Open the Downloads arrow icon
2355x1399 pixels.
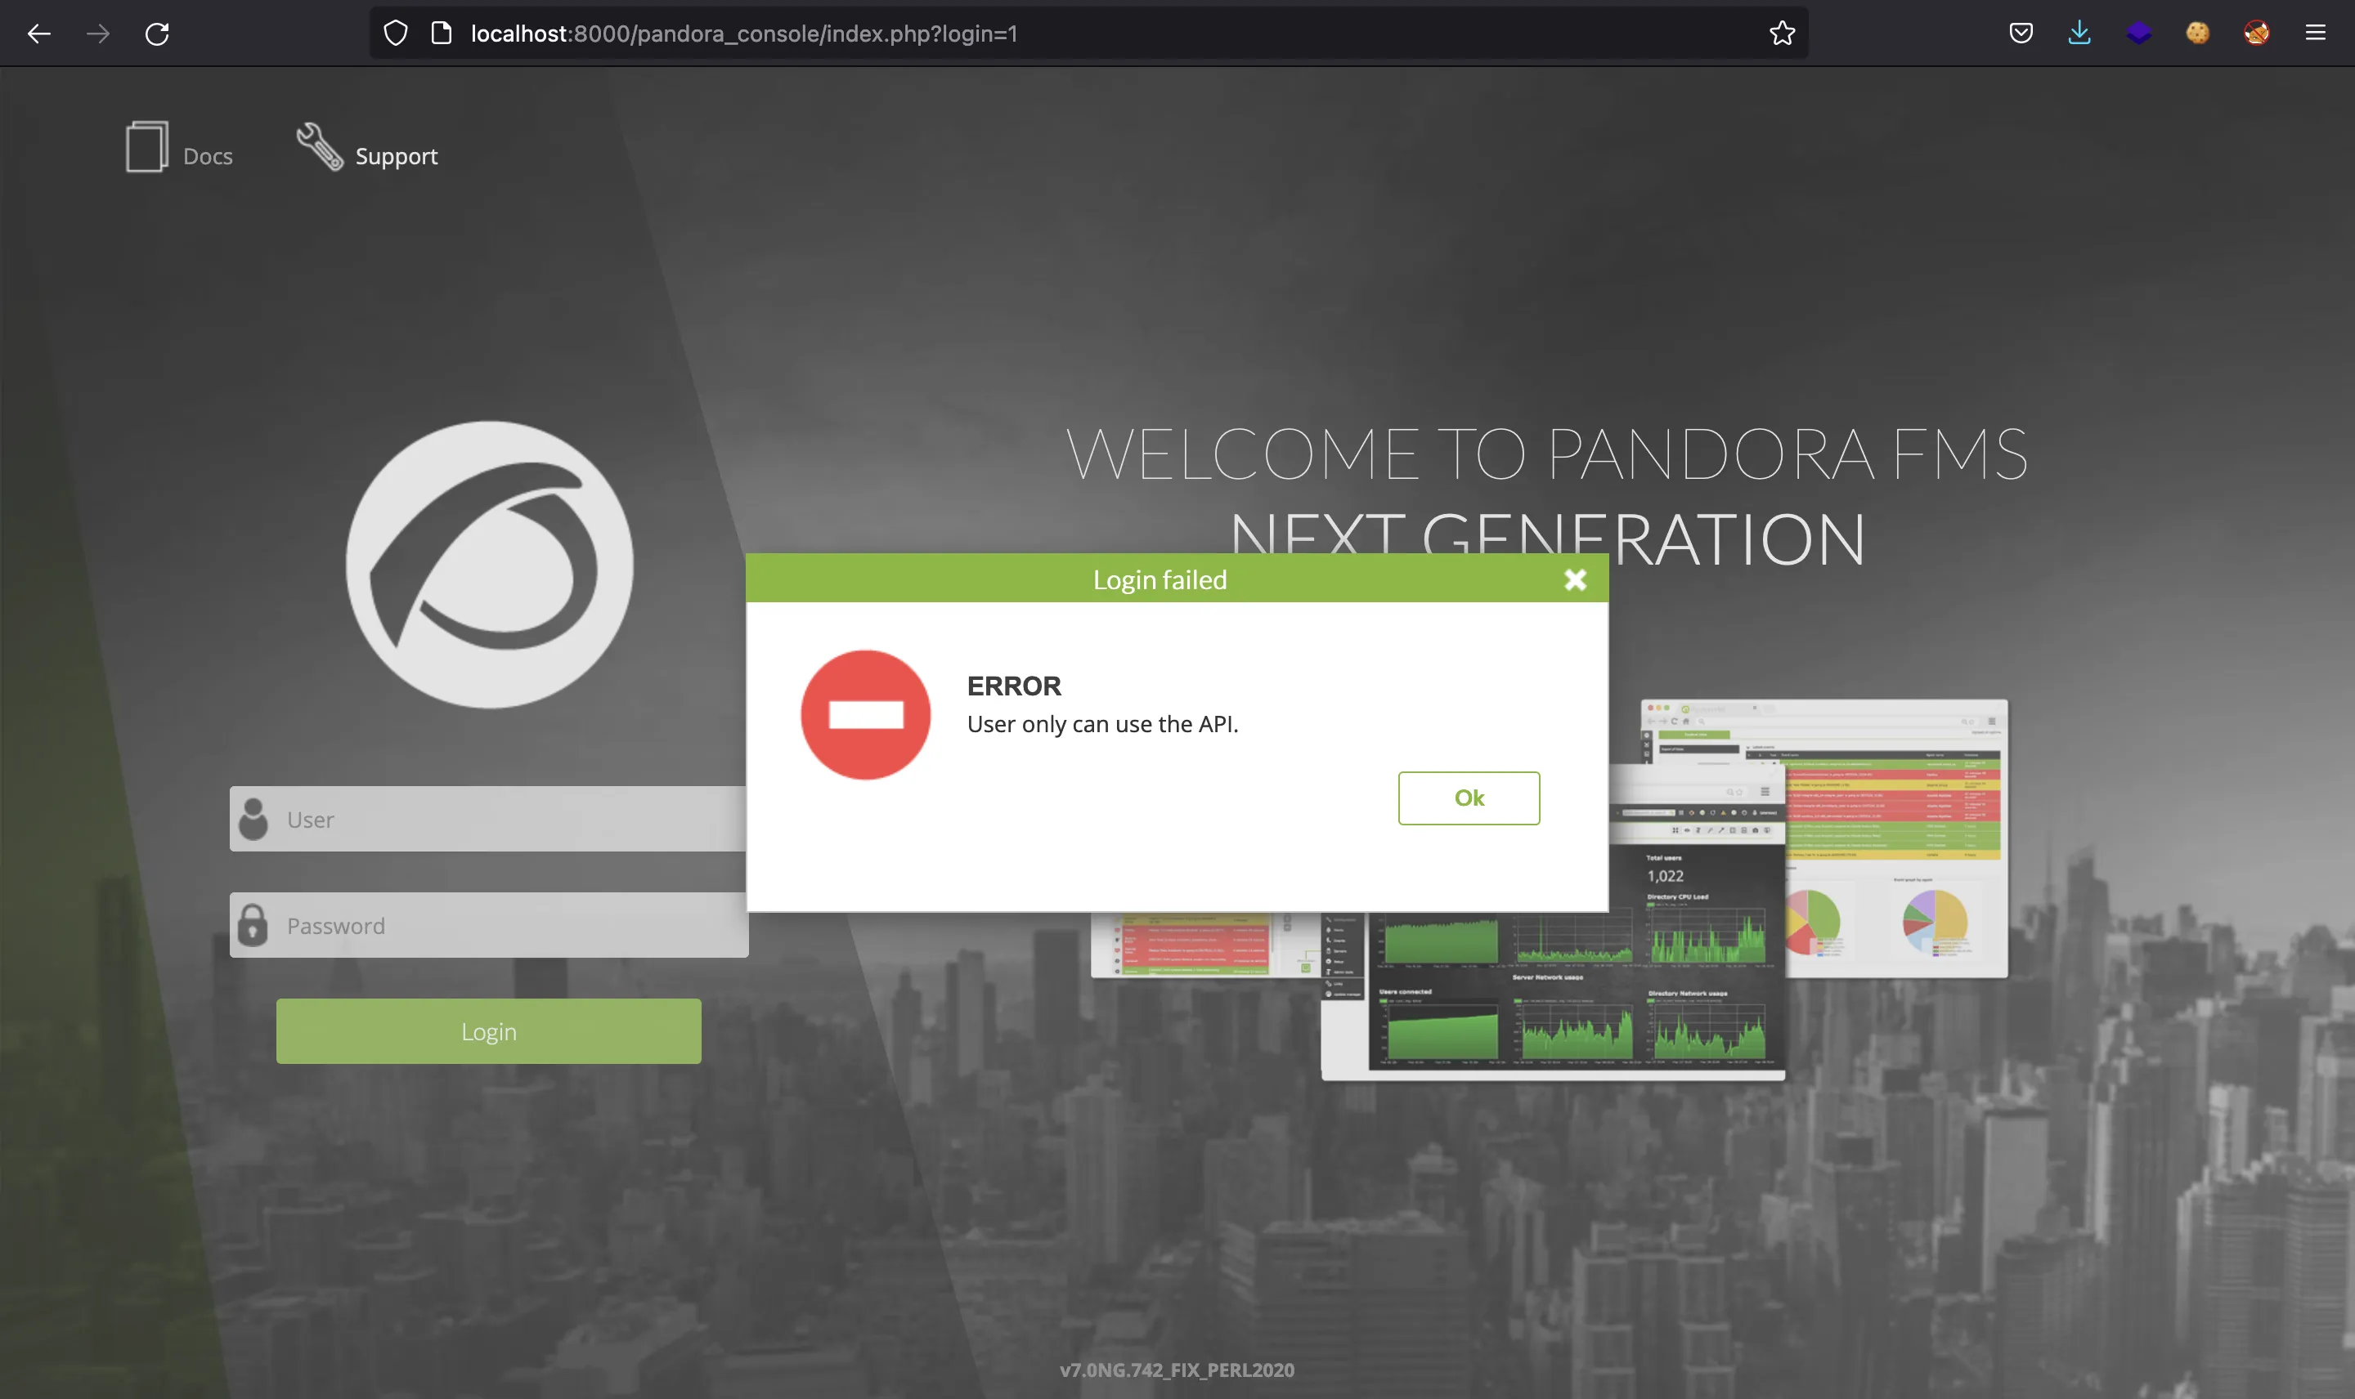[2079, 33]
